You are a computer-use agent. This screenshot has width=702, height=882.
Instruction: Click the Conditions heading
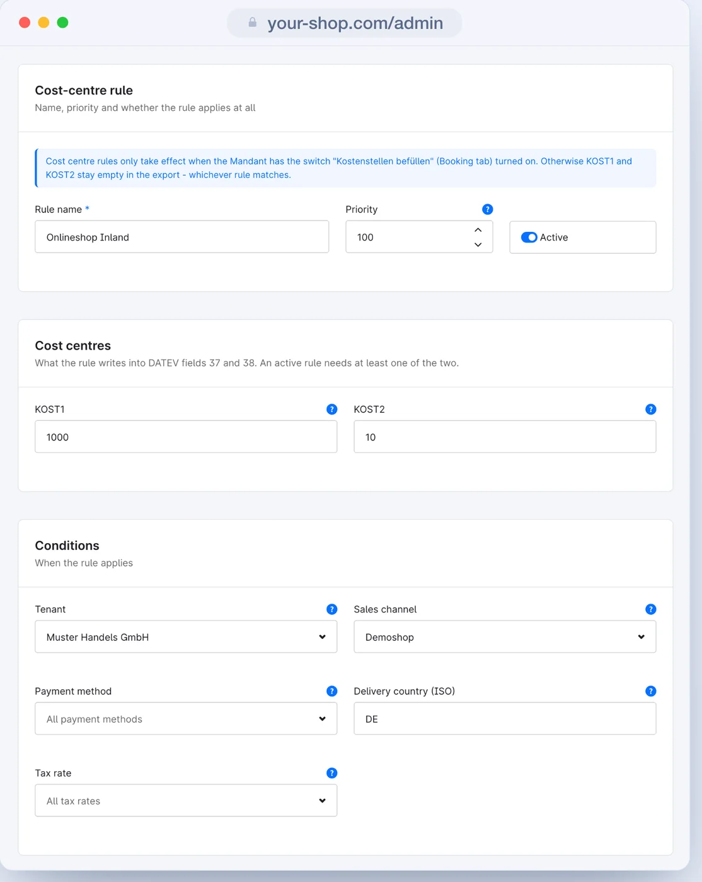click(67, 546)
